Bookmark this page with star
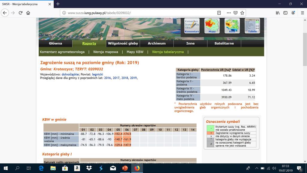 click(242, 13)
